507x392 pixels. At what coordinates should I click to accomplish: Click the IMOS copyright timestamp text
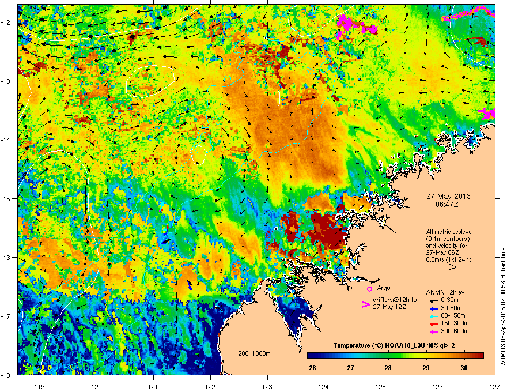502,306
